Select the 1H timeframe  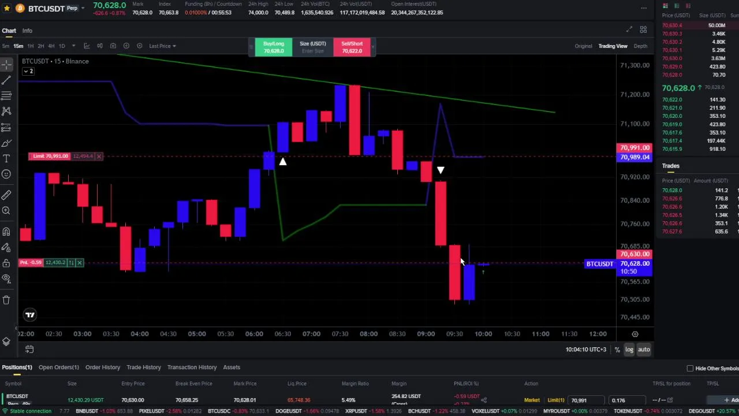[x=30, y=46]
